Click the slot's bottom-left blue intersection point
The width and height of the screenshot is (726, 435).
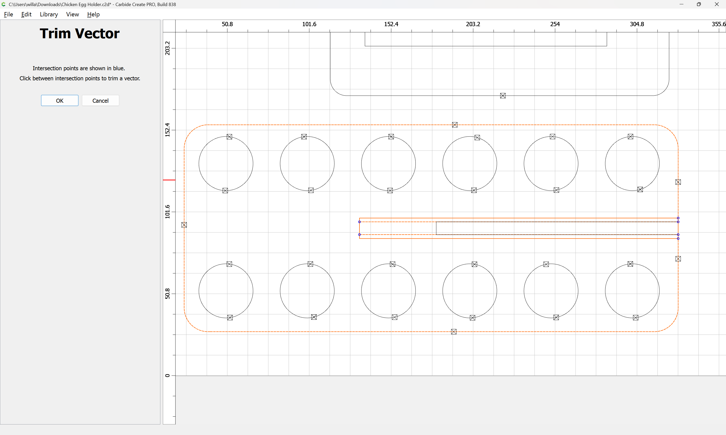[x=359, y=235]
